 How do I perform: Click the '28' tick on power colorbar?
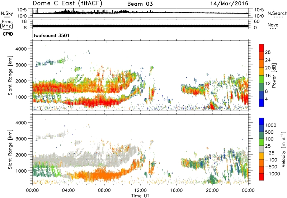[x=268, y=52]
